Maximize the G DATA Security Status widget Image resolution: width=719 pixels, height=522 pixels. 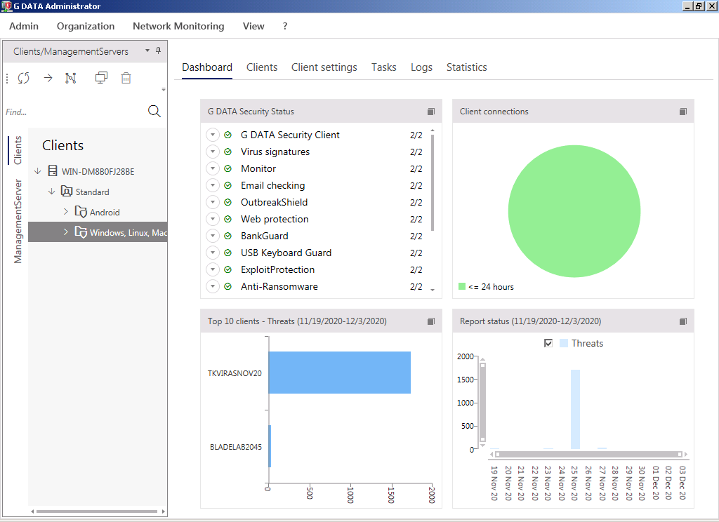click(431, 112)
